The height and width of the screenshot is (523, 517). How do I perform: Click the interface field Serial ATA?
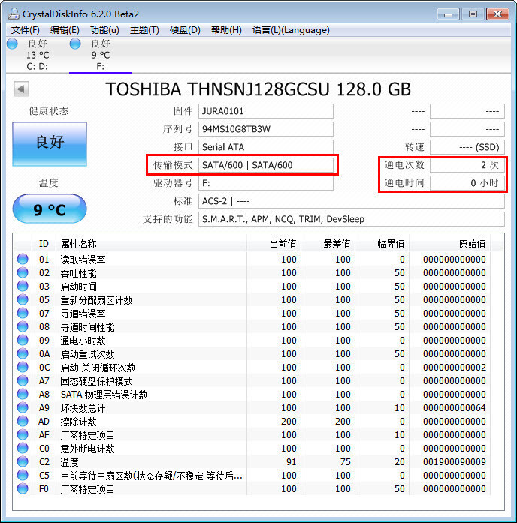[x=266, y=147]
